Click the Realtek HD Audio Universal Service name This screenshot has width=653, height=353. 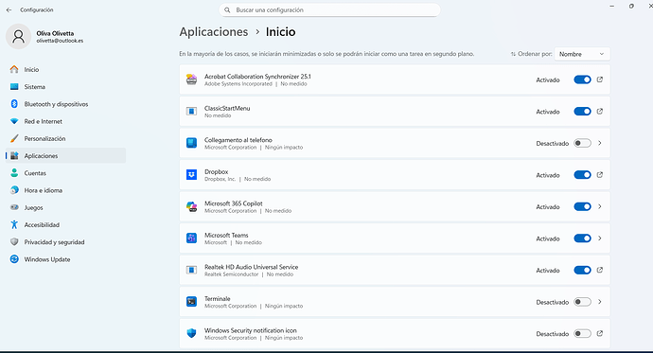pos(251,267)
